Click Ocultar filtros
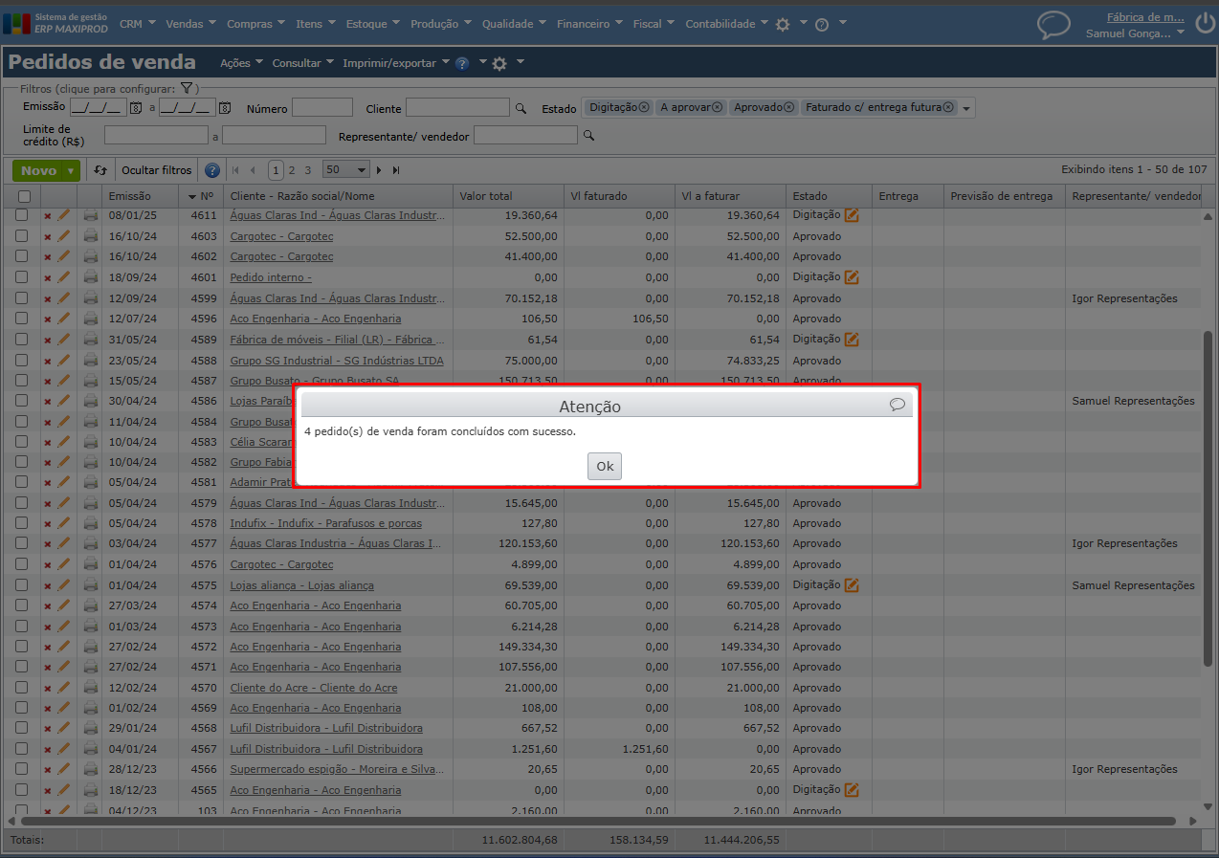Screen dimensions: 1219x858 [x=156, y=170]
